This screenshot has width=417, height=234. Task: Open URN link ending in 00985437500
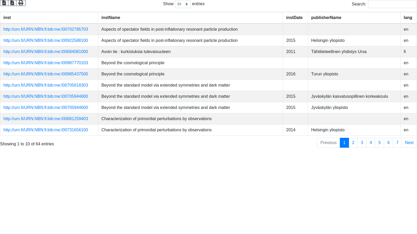pyautogui.click(x=46, y=74)
